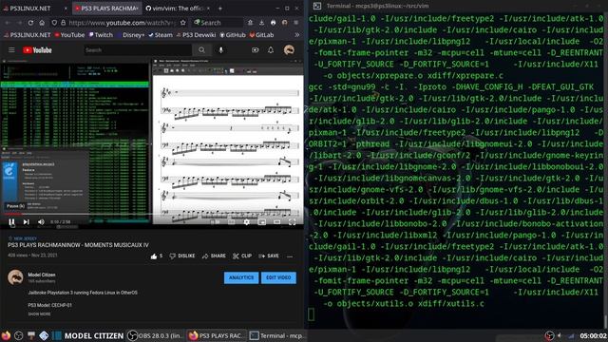Open the YouTube create video icon
Screen dimensions: 608x342
(256, 50)
